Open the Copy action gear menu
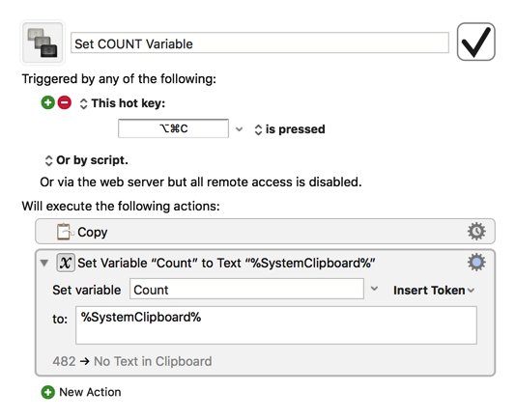Screen dimensions: 516x419 pos(476,231)
